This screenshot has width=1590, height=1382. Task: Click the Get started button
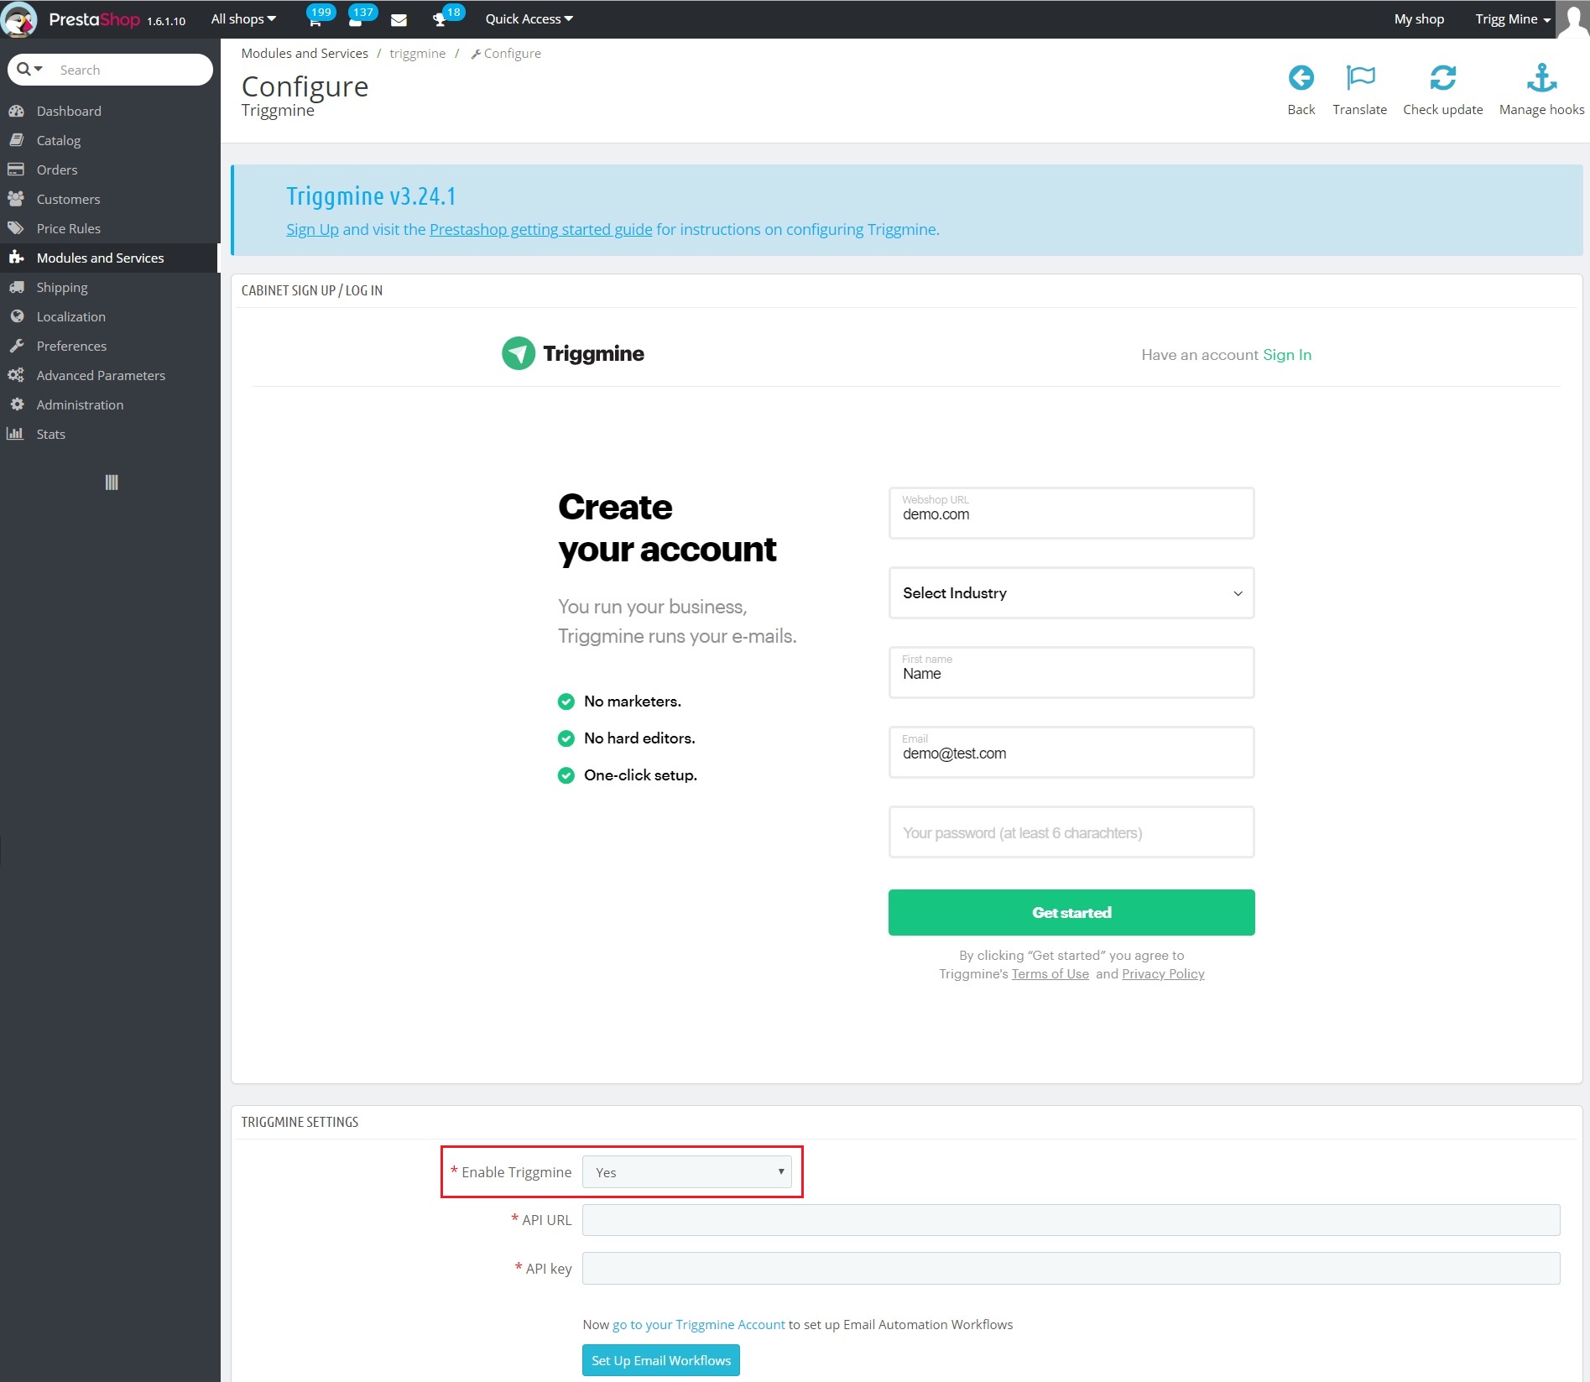click(x=1071, y=912)
